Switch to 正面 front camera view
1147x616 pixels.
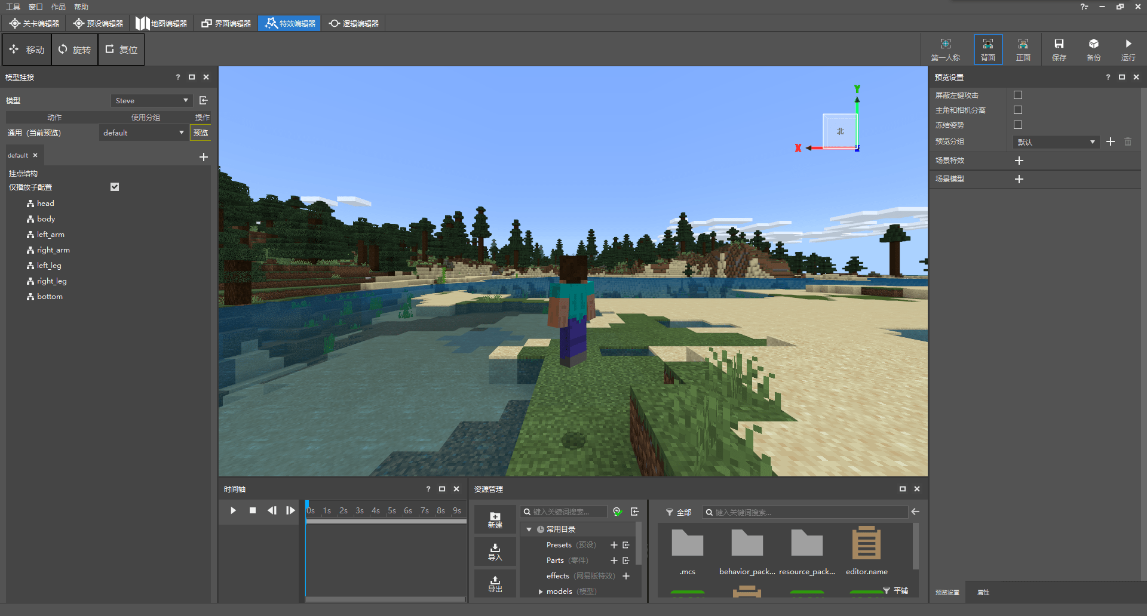click(x=1023, y=50)
